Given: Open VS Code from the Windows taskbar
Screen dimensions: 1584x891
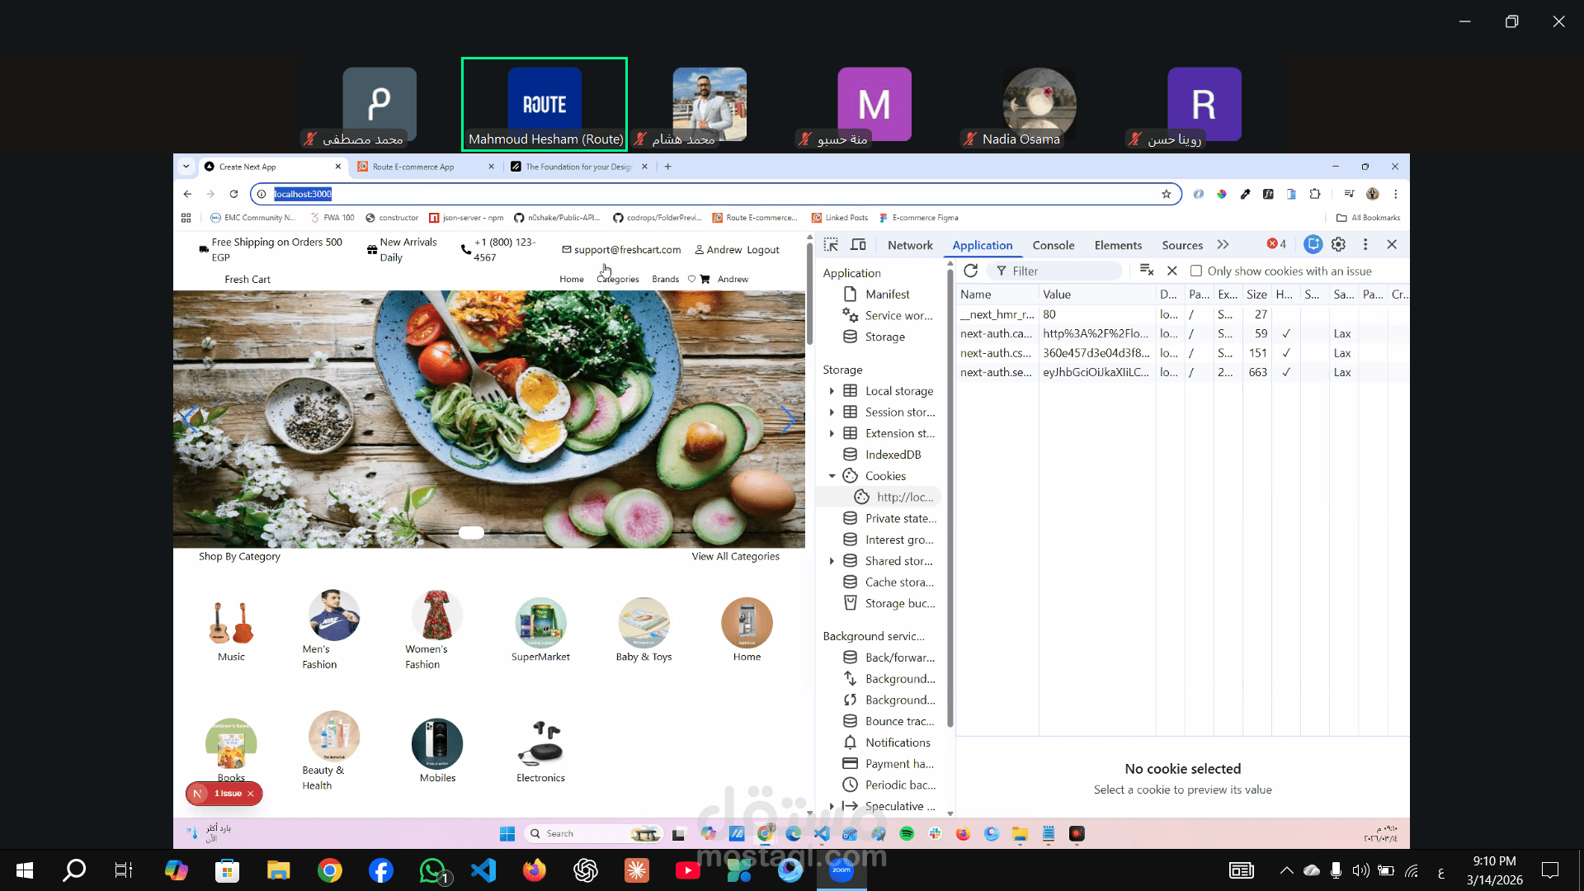Looking at the screenshot, I should pyautogui.click(x=483, y=870).
